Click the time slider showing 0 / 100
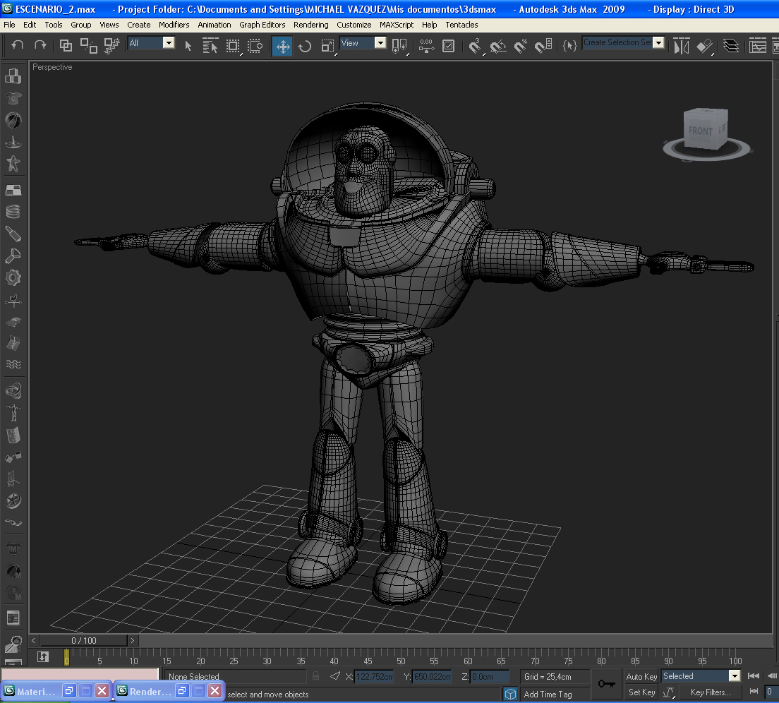Image resolution: width=779 pixels, height=703 pixels. [84, 640]
